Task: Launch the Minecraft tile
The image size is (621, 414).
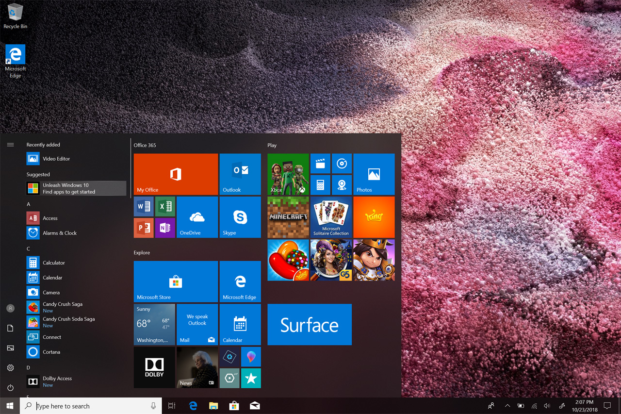Action: click(288, 217)
